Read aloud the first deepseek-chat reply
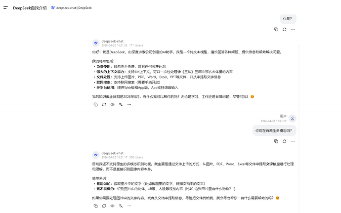This screenshot has height=213, width=341. [x=112, y=105]
